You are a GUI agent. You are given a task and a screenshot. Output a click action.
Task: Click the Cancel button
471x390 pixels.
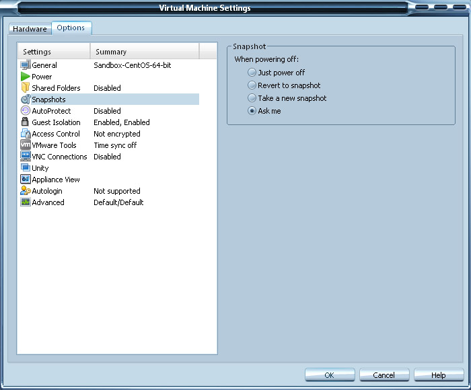[384, 375]
